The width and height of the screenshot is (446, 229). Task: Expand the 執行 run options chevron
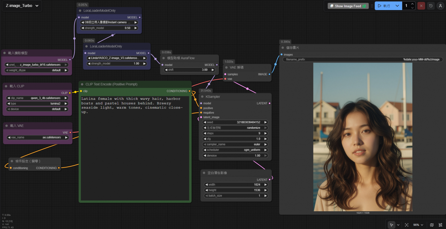pyautogui.click(x=398, y=6)
